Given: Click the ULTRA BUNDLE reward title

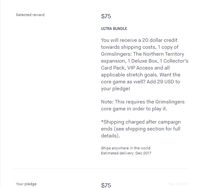Looking at the screenshot, I should [114, 29].
